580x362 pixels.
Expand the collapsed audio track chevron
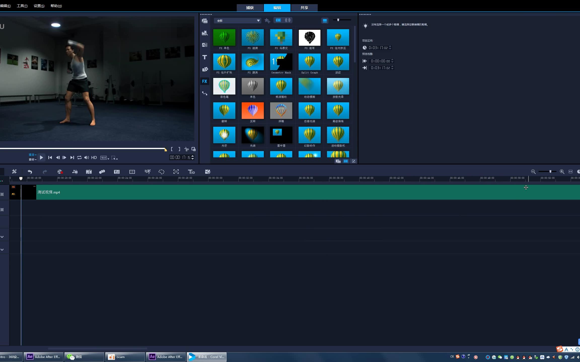tap(2, 237)
